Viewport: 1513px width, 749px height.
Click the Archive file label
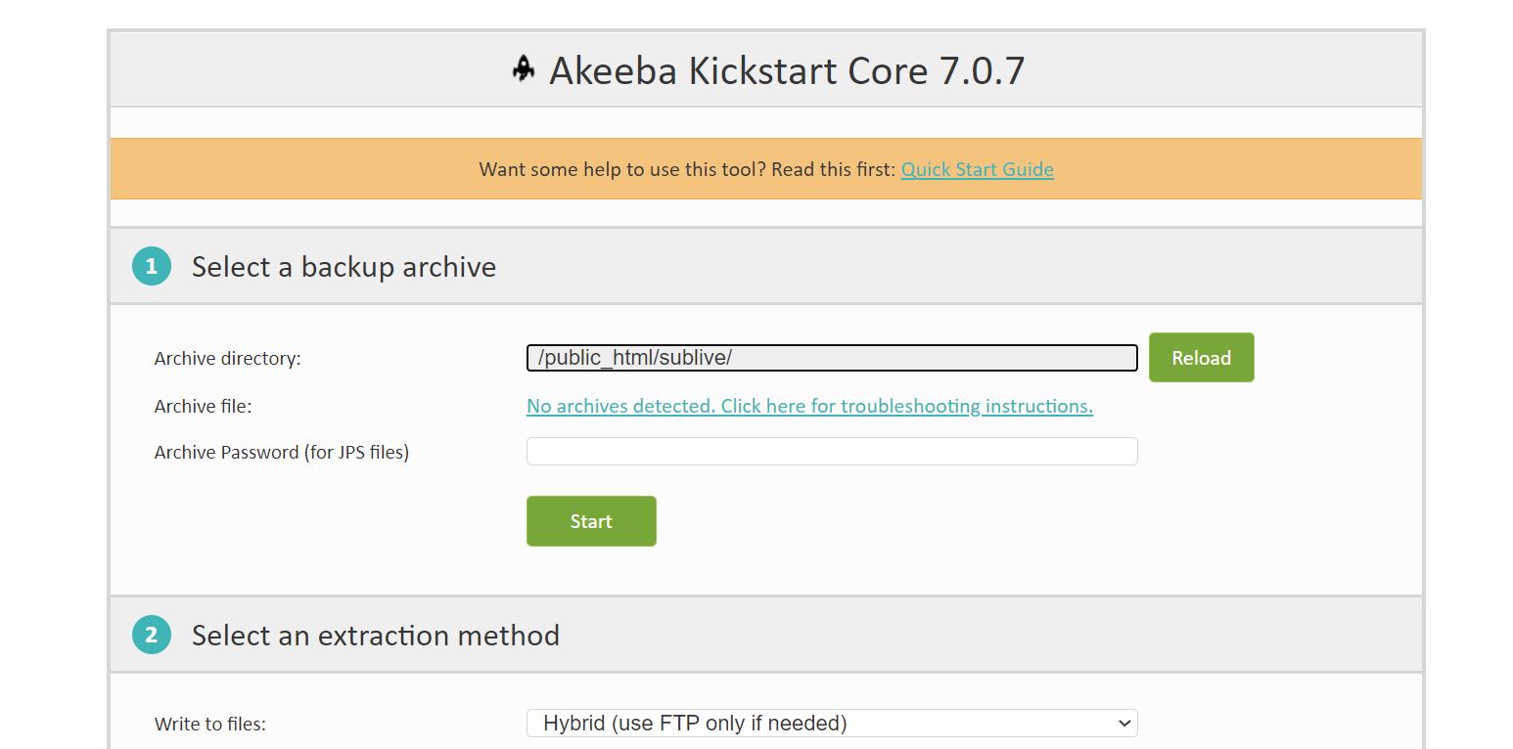203,406
